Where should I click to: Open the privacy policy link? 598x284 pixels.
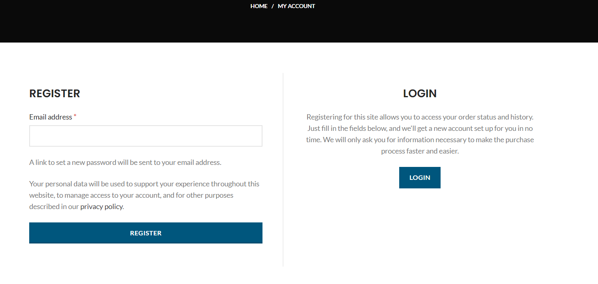tap(101, 207)
